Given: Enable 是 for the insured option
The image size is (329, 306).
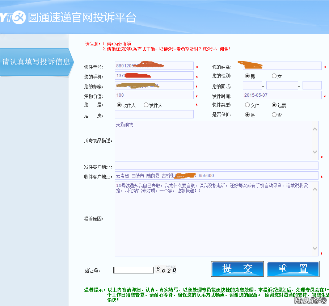Looking at the screenshot, I should click(x=246, y=114).
